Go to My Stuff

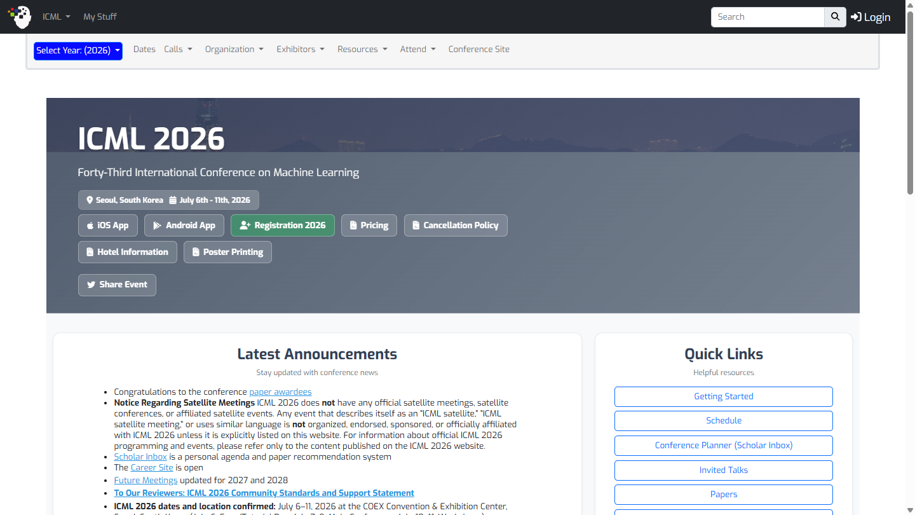[x=100, y=17]
